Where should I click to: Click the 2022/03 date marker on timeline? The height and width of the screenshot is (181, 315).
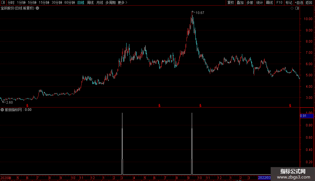coord(264,178)
